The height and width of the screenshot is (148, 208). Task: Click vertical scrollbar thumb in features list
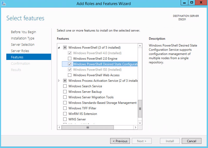140,109
